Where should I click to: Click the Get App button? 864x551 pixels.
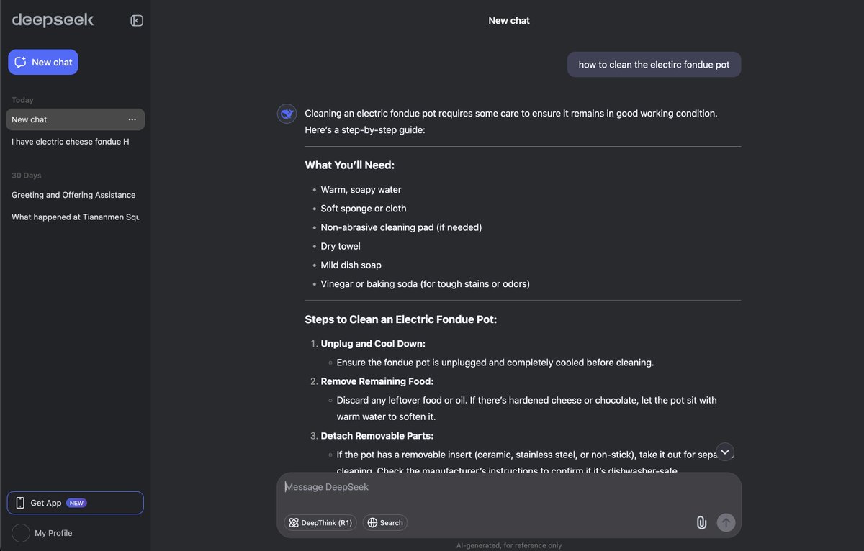[76, 503]
